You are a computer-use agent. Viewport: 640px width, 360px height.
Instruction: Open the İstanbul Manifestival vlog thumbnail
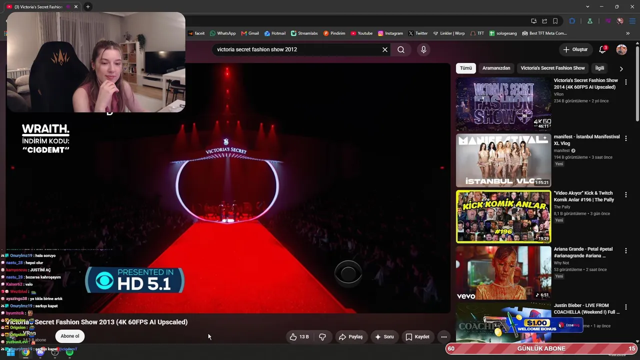pos(503,160)
